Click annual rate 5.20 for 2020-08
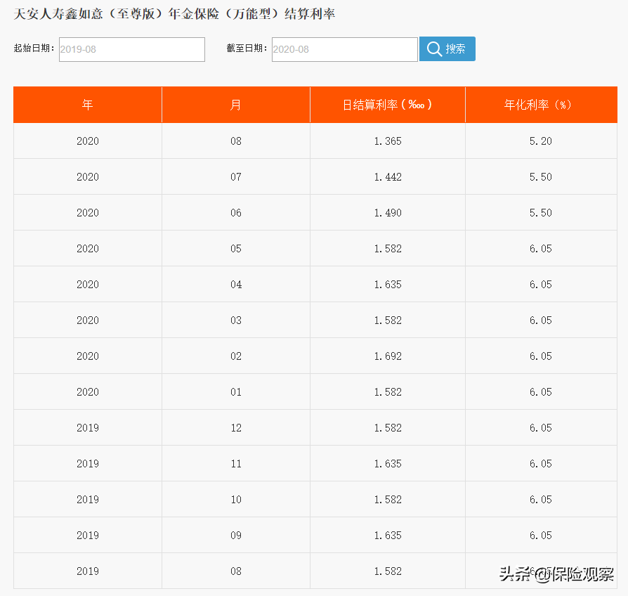Screen dimensions: 628x596 [x=541, y=141]
